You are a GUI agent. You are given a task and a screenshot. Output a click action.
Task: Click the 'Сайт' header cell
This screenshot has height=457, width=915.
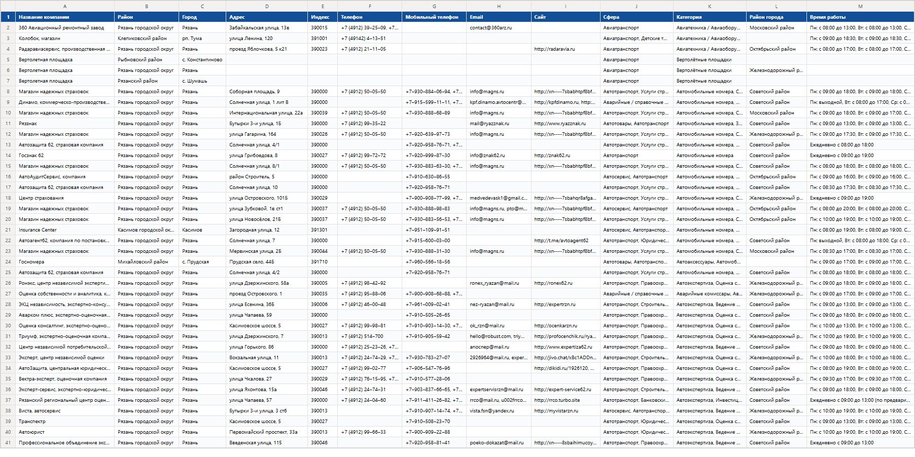(566, 17)
